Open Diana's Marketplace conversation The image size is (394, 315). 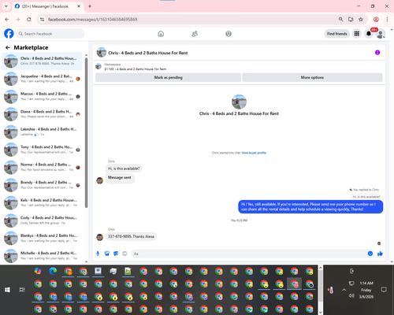[x=42, y=114]
